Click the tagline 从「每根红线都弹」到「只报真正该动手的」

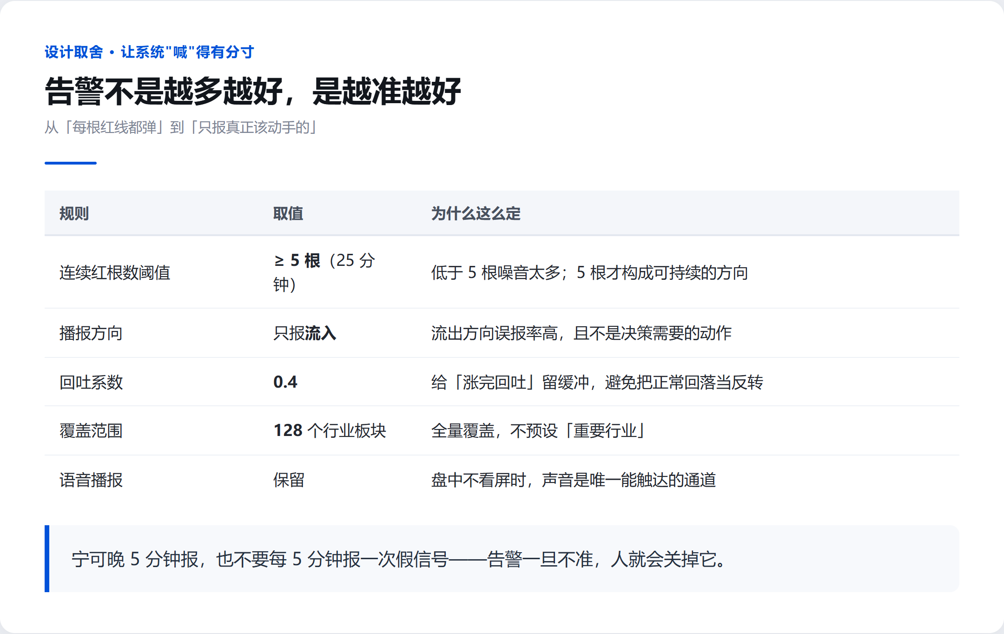pos(181,127)
